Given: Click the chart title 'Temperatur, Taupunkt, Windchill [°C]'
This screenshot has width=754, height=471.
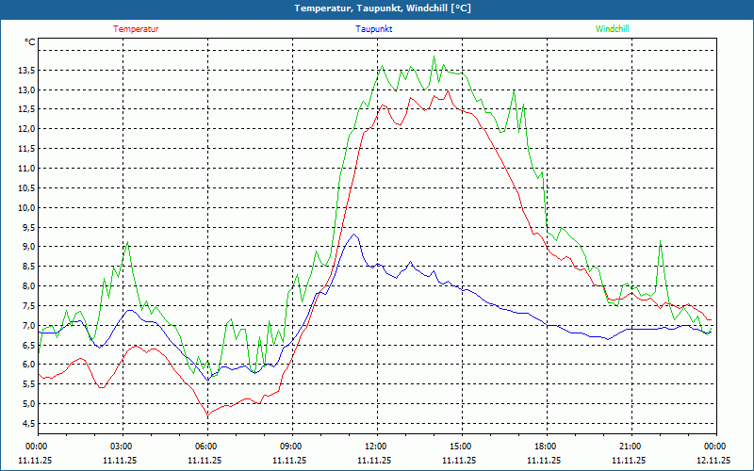Looking at the screenshot, I should coord(383,8).
